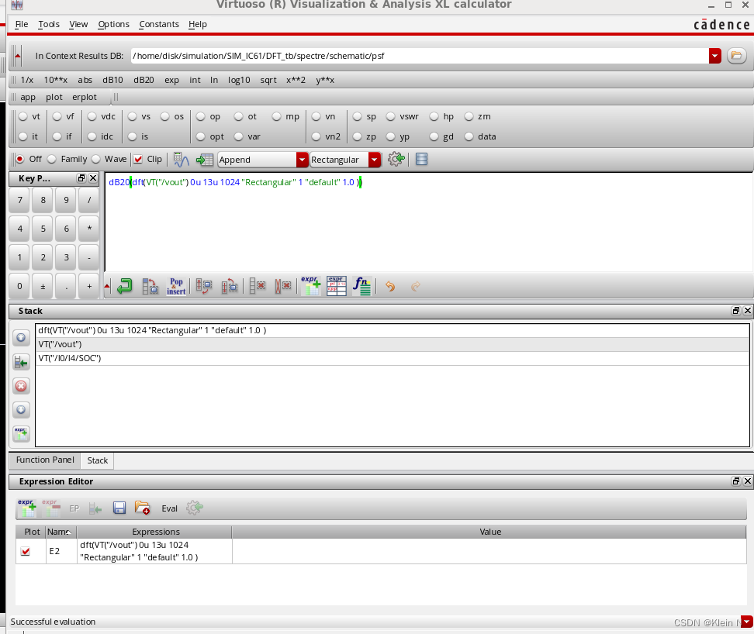The height and width of the screenshot is (634, 754).
Task: Click inside the expression buffer
Action: 428,222
